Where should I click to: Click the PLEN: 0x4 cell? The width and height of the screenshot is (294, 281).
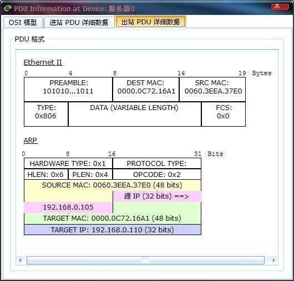click(90, 174)
